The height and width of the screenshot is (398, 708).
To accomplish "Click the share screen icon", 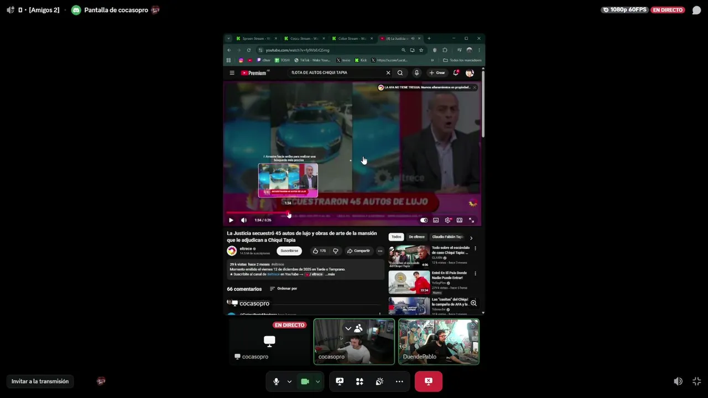I will point(340,381).
